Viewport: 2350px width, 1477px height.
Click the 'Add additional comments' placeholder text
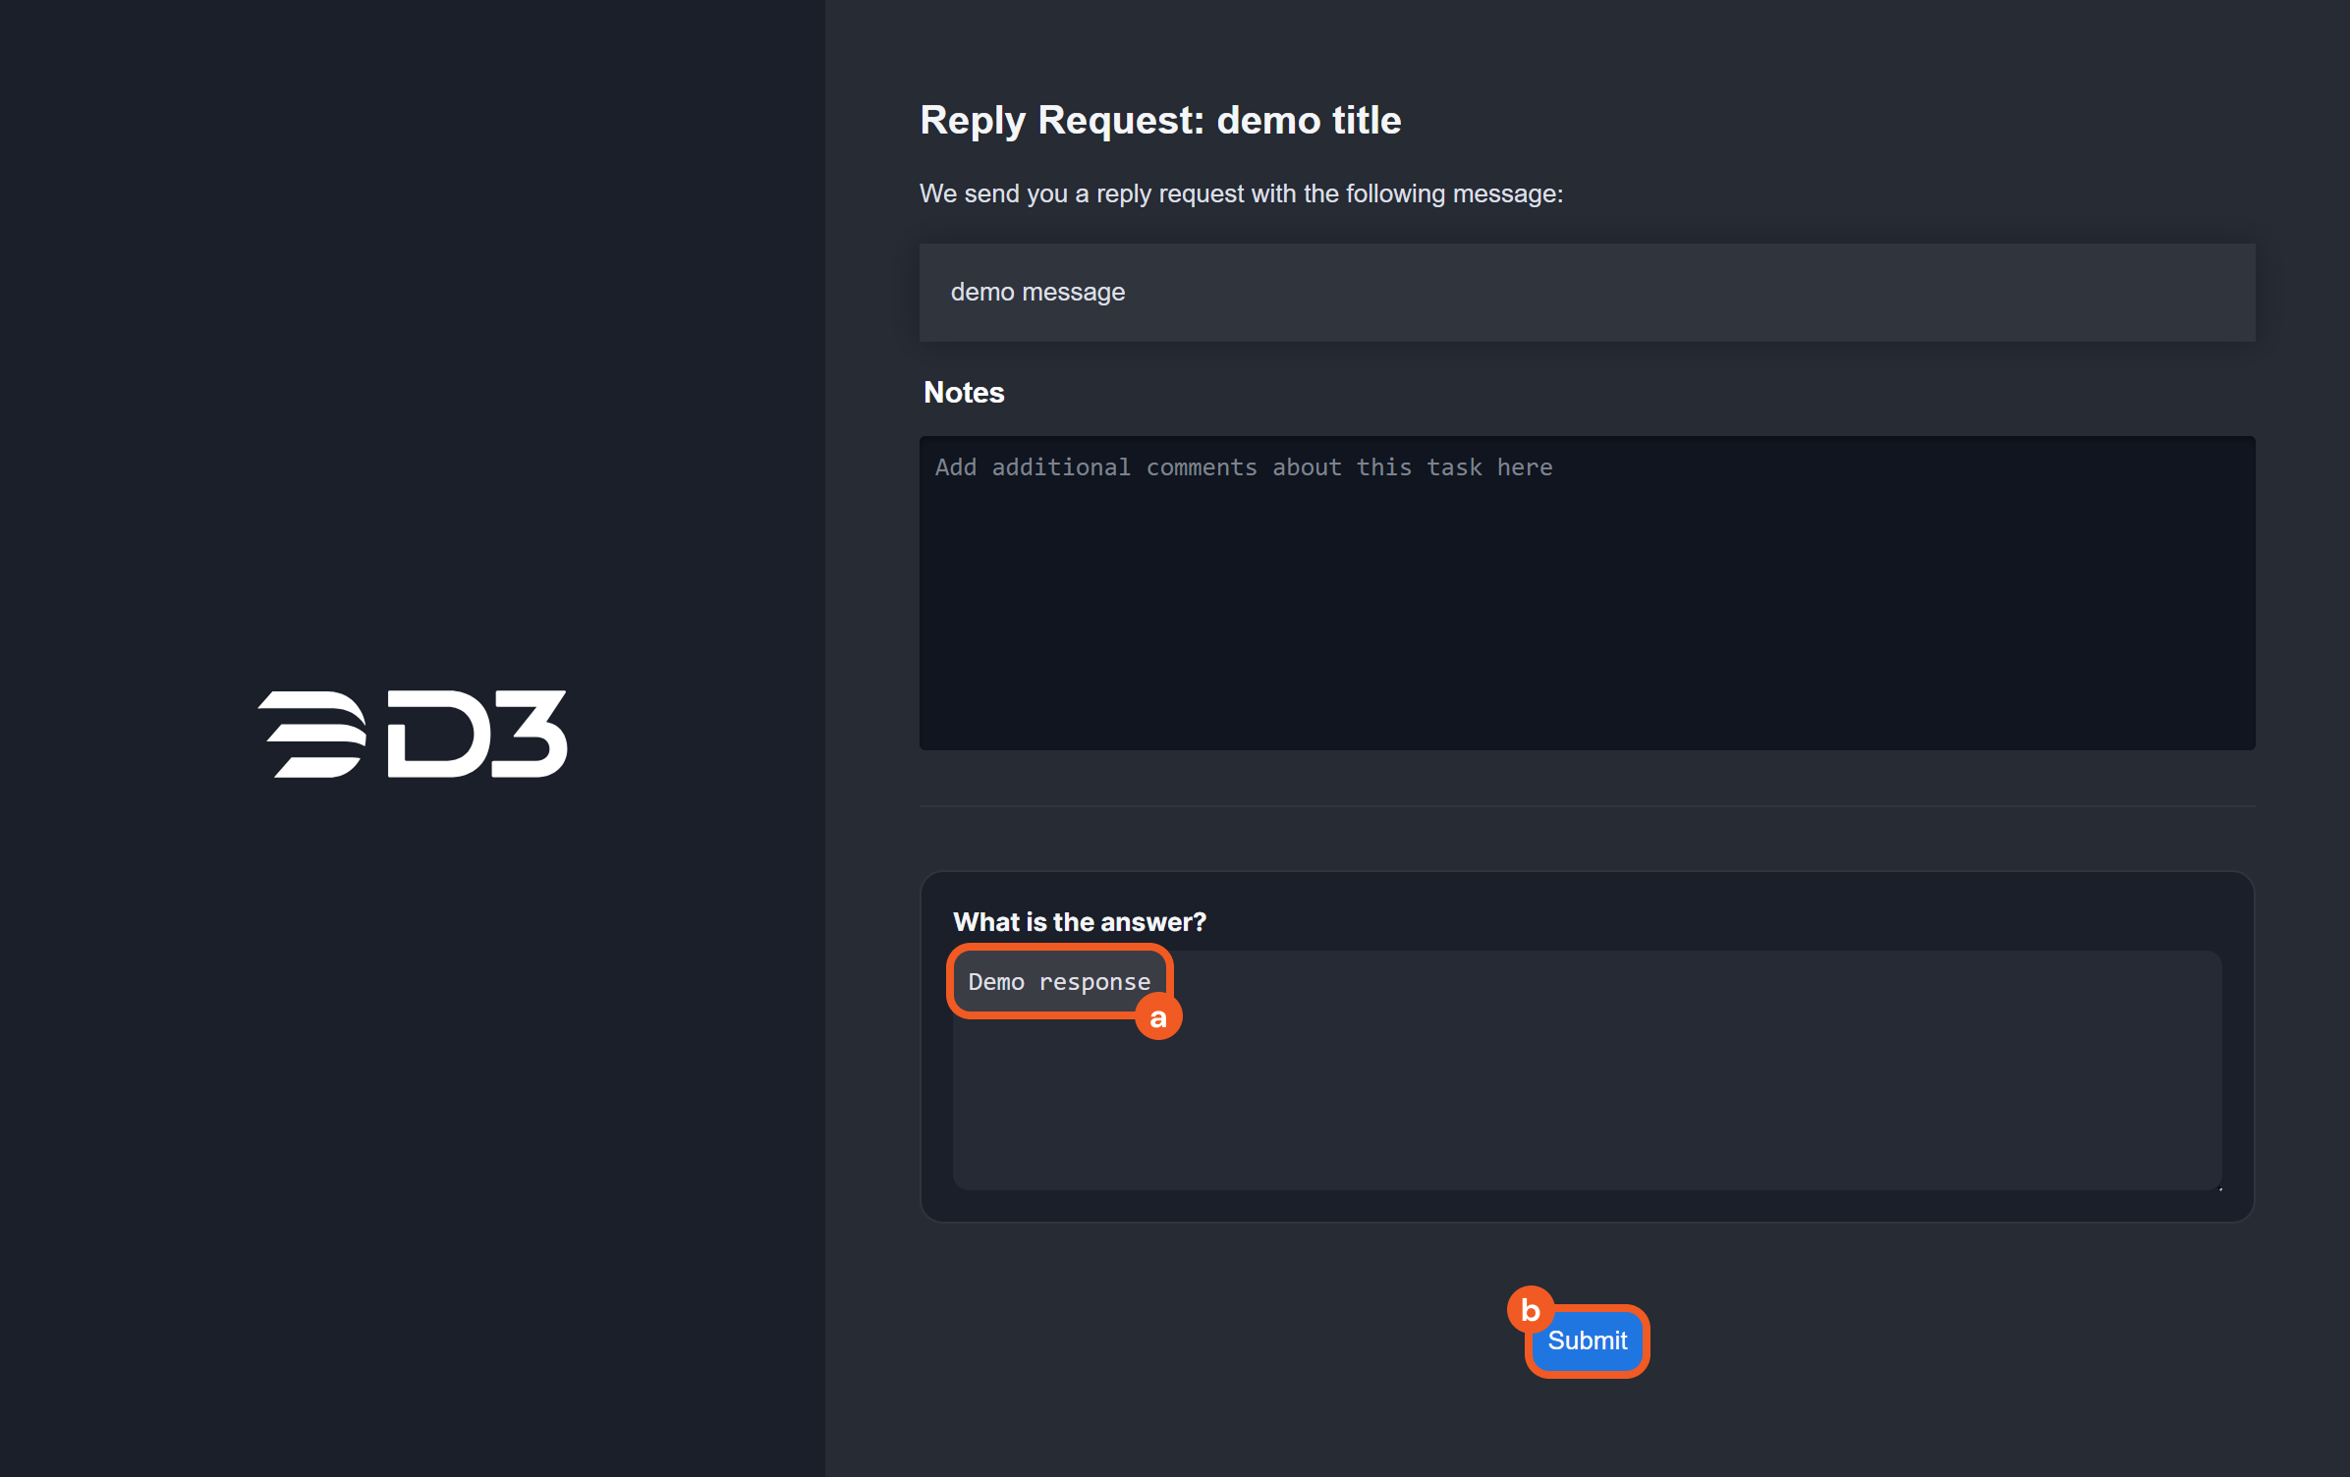pyautogui.click(x=1243, y=467)
